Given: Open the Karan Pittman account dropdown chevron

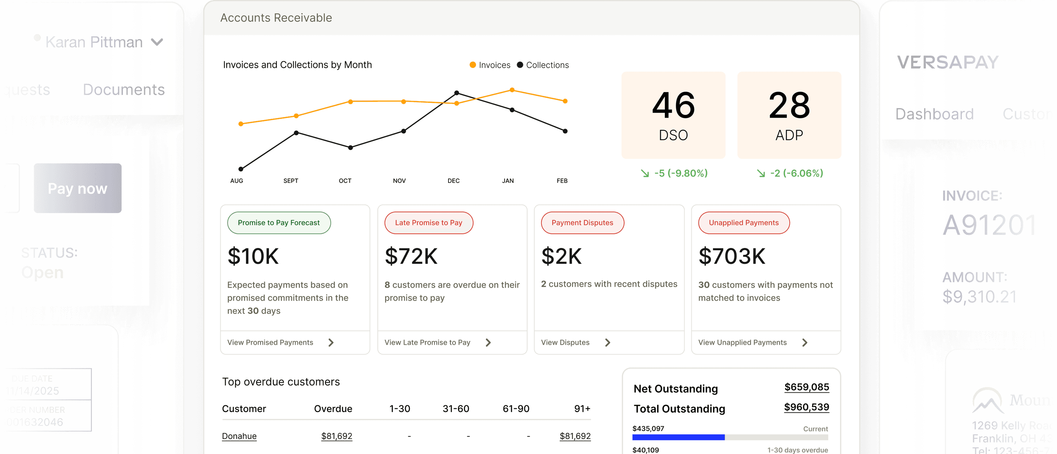Looking at the screenshot, I should coord(157,42).
